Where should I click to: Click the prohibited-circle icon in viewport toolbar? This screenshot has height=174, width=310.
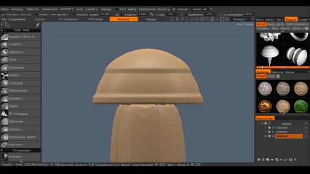pos(202,19)
